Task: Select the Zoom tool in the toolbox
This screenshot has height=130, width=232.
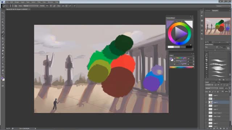Action: (x=3, y=73)
